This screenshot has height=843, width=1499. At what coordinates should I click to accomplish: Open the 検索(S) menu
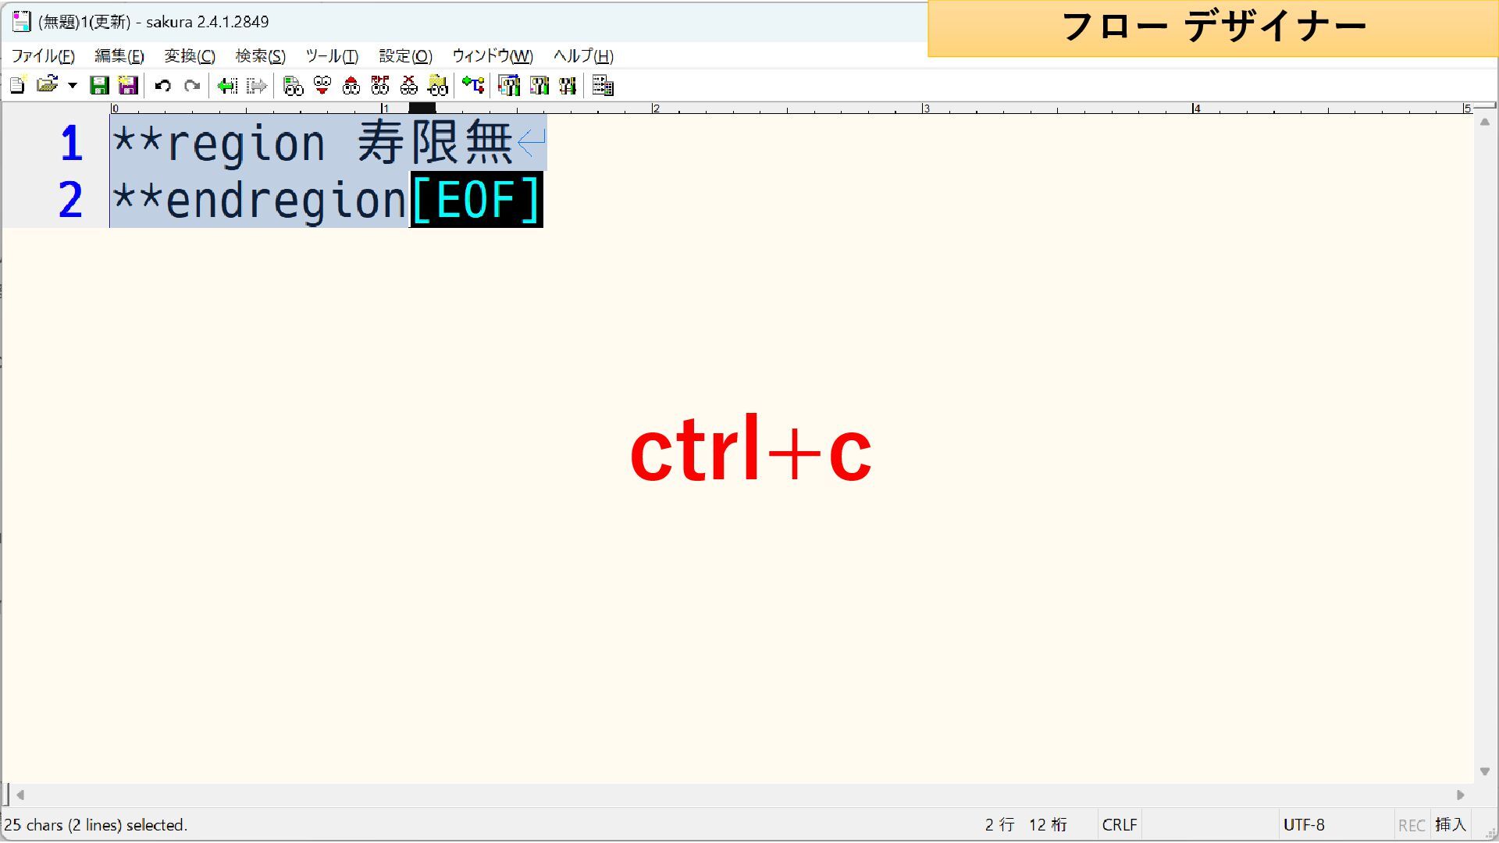tap(260, 56)
